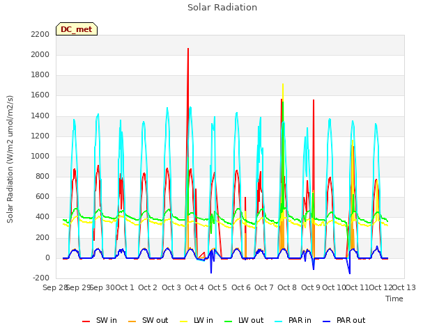
Task: Select the PAR out legend label
Action: tap(351, 320)
